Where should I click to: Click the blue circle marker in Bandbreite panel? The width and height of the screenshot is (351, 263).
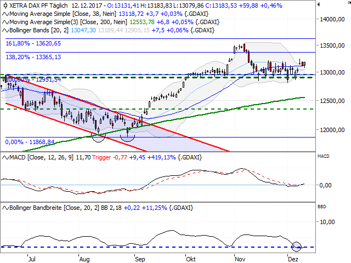(x=297, y=247)
